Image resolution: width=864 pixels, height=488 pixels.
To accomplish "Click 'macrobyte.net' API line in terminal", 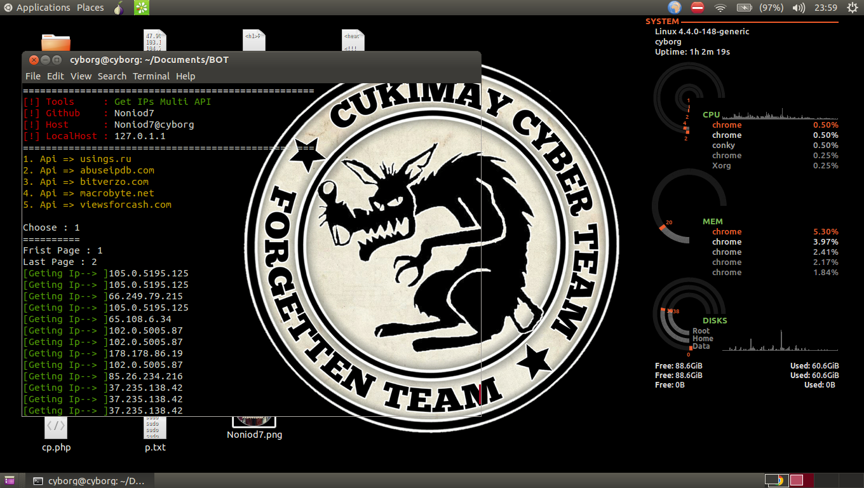I will tap(89, 193).
